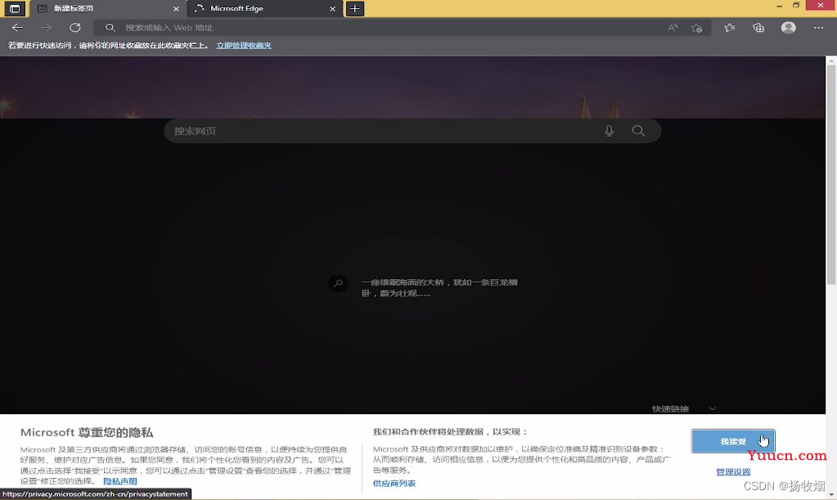Click the forward navigation arrow
The width and height of the screenshot is (837, 500).
[46, 28]
